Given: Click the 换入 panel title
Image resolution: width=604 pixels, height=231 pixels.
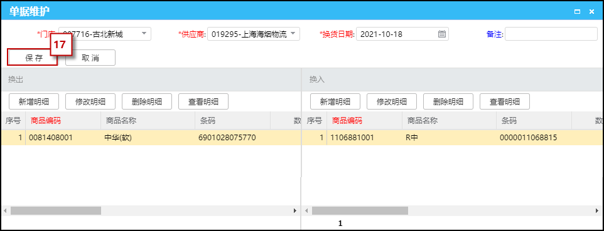Looking at the screenshot, I should pos(318,80).
